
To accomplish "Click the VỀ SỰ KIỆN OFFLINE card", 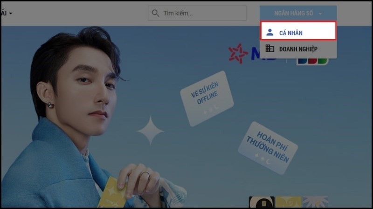I will [207, 98].
